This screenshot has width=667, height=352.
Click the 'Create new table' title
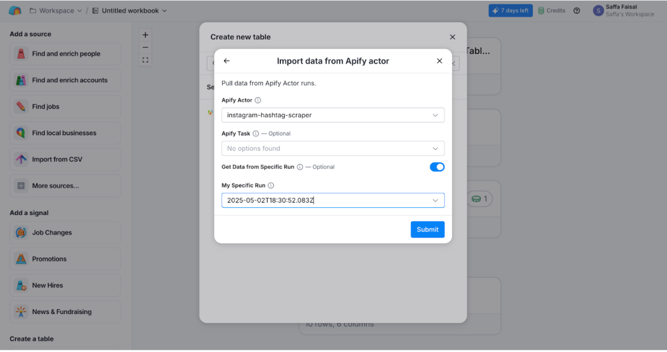[x=241, y=37]
